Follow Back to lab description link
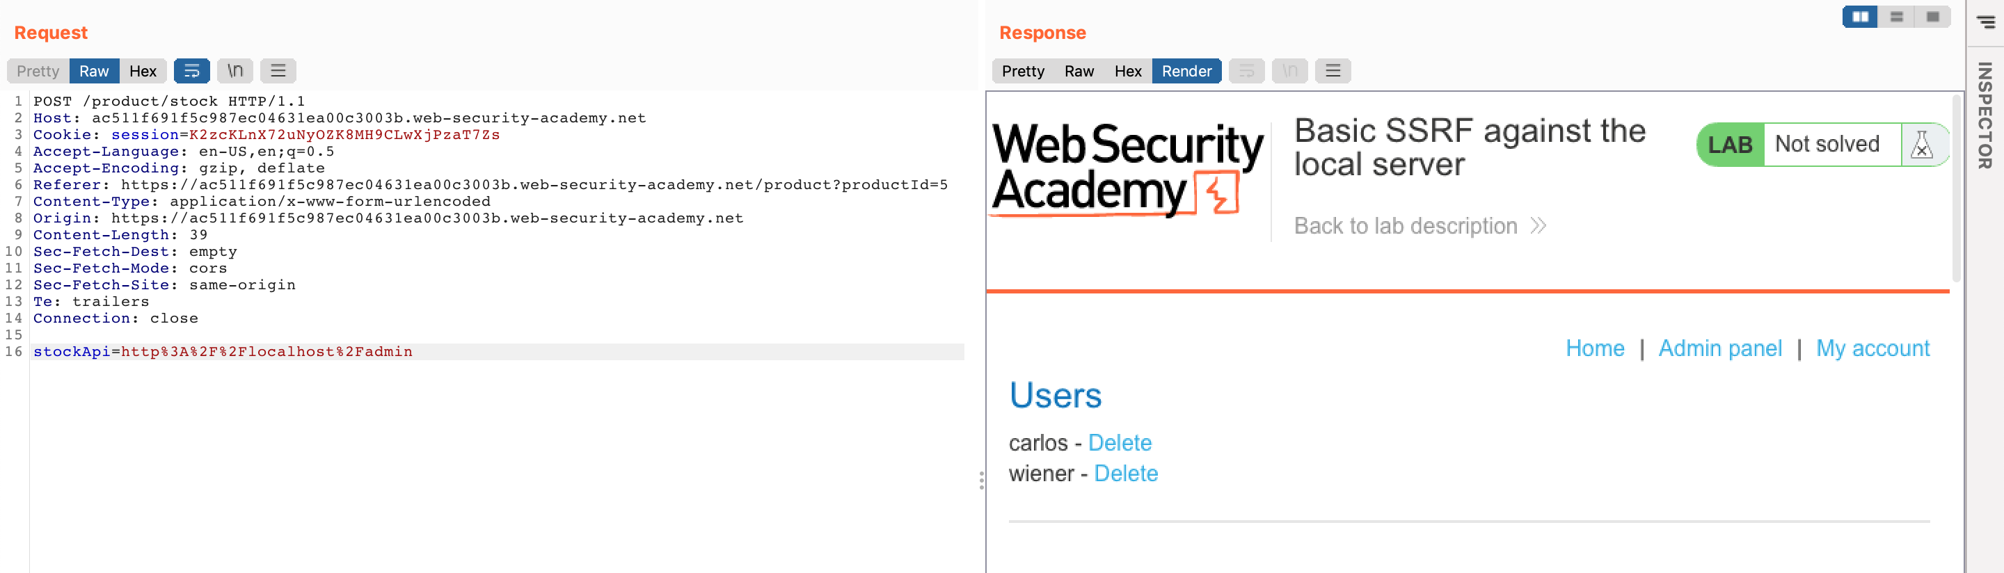This screenshot has width=2004, height=573. pyautogui.click(x=1419, y=226)
